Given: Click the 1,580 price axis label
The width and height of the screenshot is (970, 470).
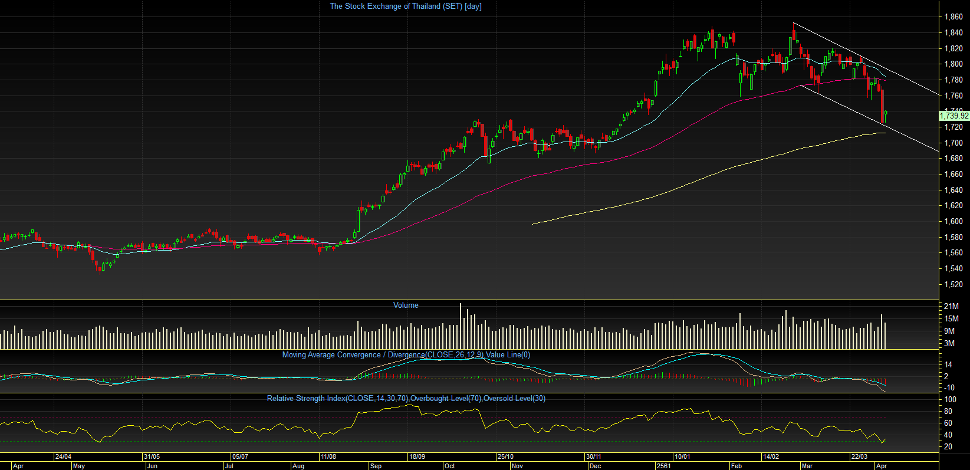Looking at the screenshot, I should coord(953,237).
